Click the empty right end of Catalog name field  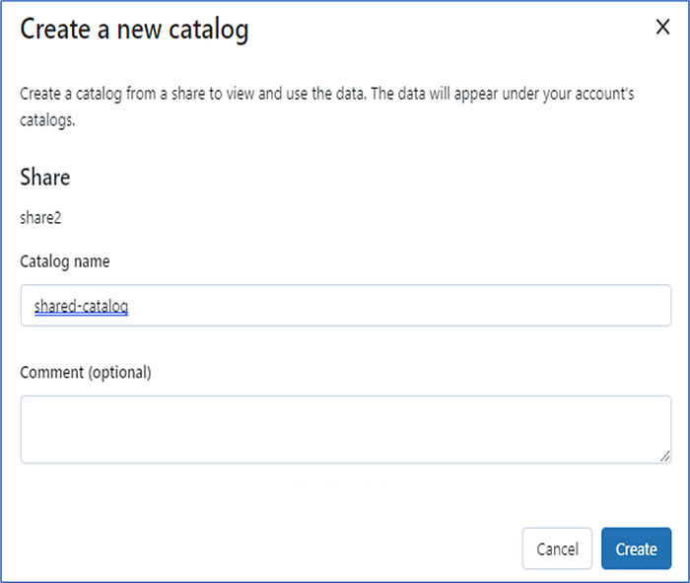[x=591, y=306]
